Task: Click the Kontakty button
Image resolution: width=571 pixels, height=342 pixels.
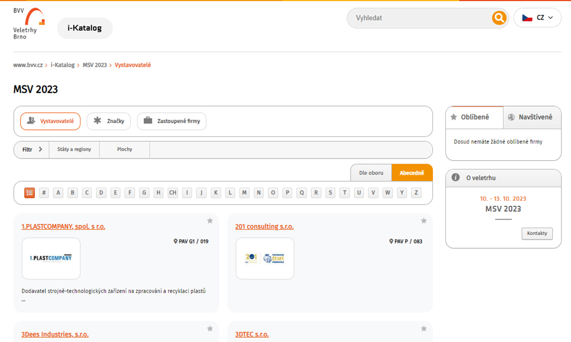Action: pyautogui.click(x=537, y=233)
